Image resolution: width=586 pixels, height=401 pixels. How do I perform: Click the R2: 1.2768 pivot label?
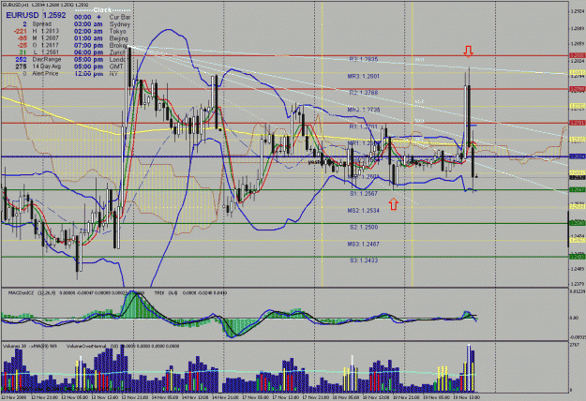(x=364, y=93)
